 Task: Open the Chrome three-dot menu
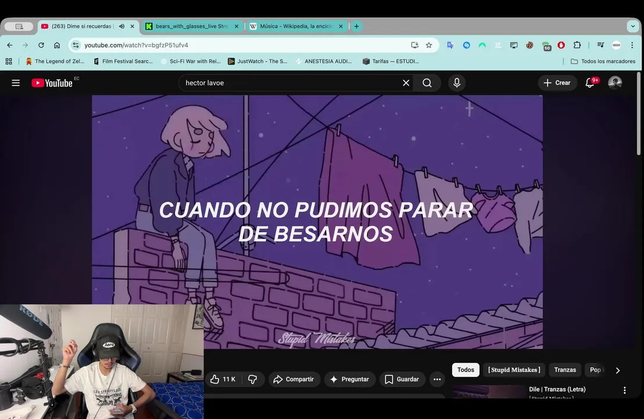(632, 45)
